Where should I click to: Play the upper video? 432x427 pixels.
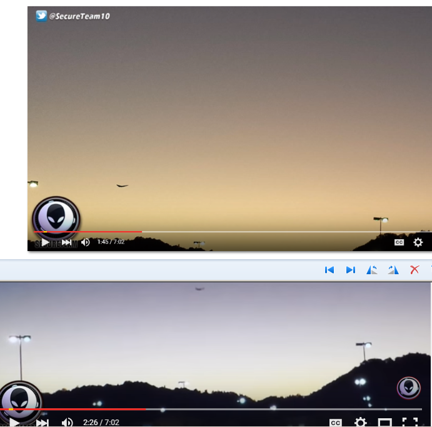(x=45, y=242)
